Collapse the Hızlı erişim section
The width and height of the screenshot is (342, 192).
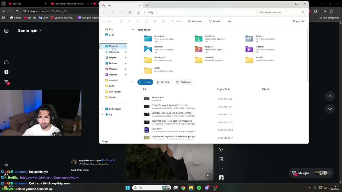click(133, 30)
